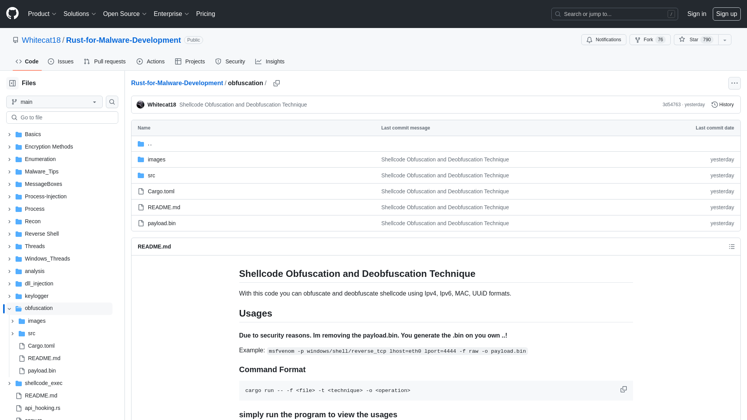Click Sign in
Screen dimensions: 747x420
click(696, 14)
